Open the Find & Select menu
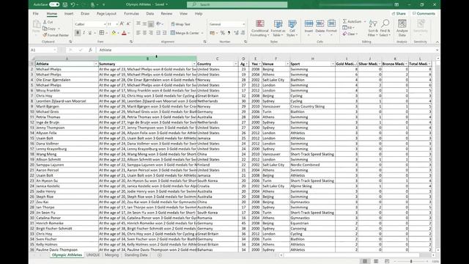Image resolution: width=469 pixels, height=264 pixels. click(x=385, y=29)
